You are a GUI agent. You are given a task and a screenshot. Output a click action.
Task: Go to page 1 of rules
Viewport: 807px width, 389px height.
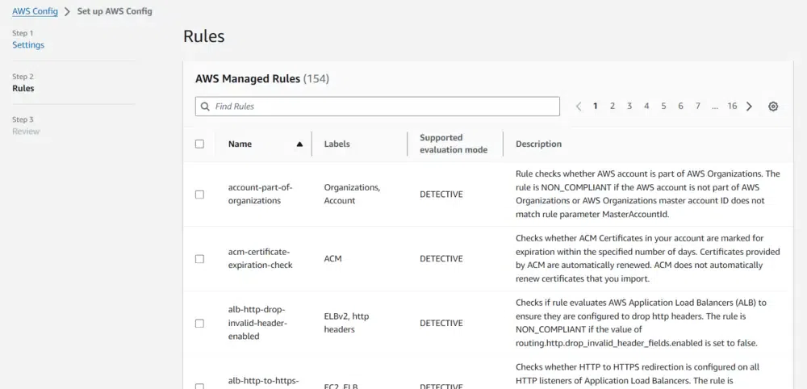[596, 106]
